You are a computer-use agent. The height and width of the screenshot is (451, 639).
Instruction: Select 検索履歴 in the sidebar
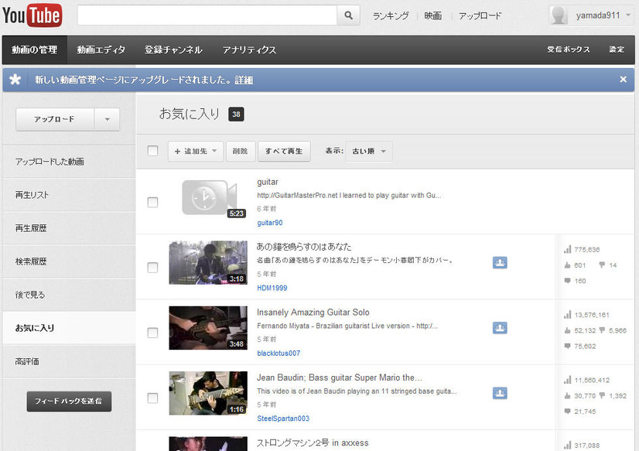coord(70,261)
